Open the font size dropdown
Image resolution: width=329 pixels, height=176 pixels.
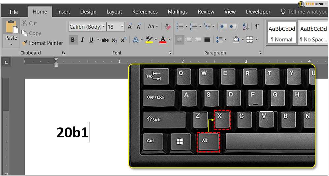pos(122,27)
